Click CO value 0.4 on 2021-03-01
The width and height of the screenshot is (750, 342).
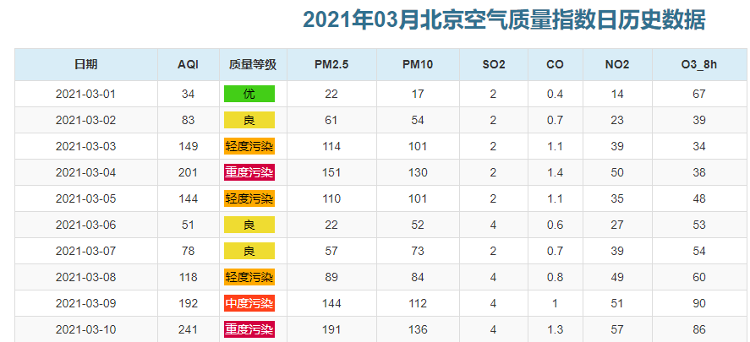pyautogui.click(x=555, y=94)
